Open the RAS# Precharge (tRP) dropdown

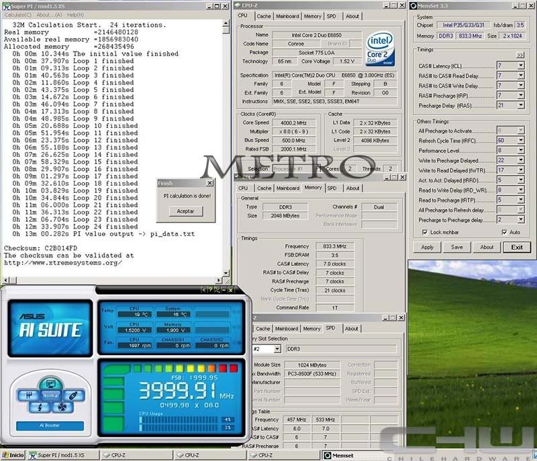(521, 95)
